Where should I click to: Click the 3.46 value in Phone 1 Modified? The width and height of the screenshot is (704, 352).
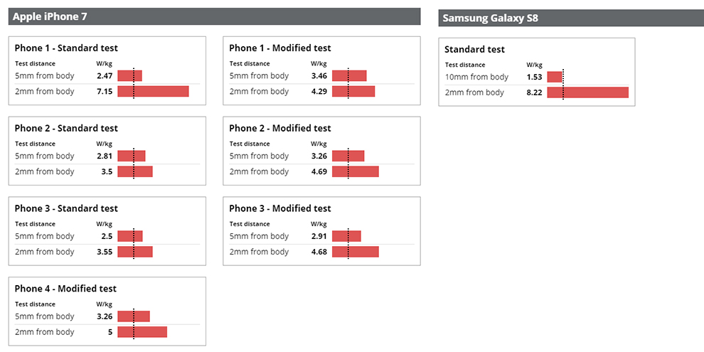[319, 76]
